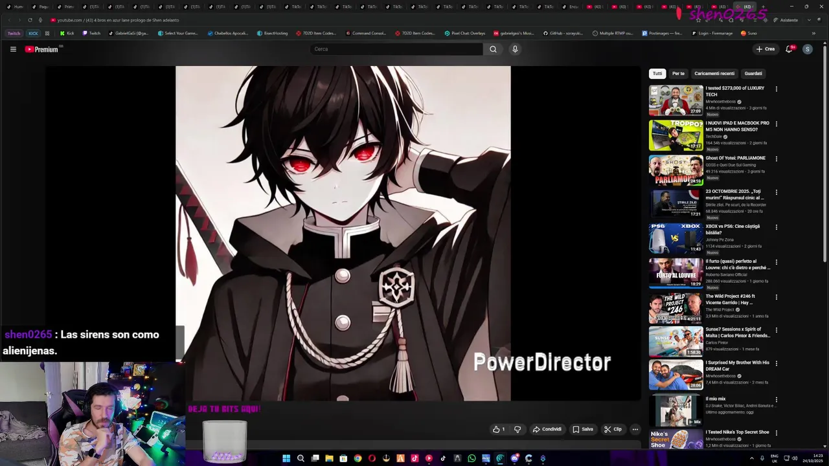This screenshot has width=829, height=466.
Task: Open WhatsApp from the taskbar
Action: click(x=471, y=458)
